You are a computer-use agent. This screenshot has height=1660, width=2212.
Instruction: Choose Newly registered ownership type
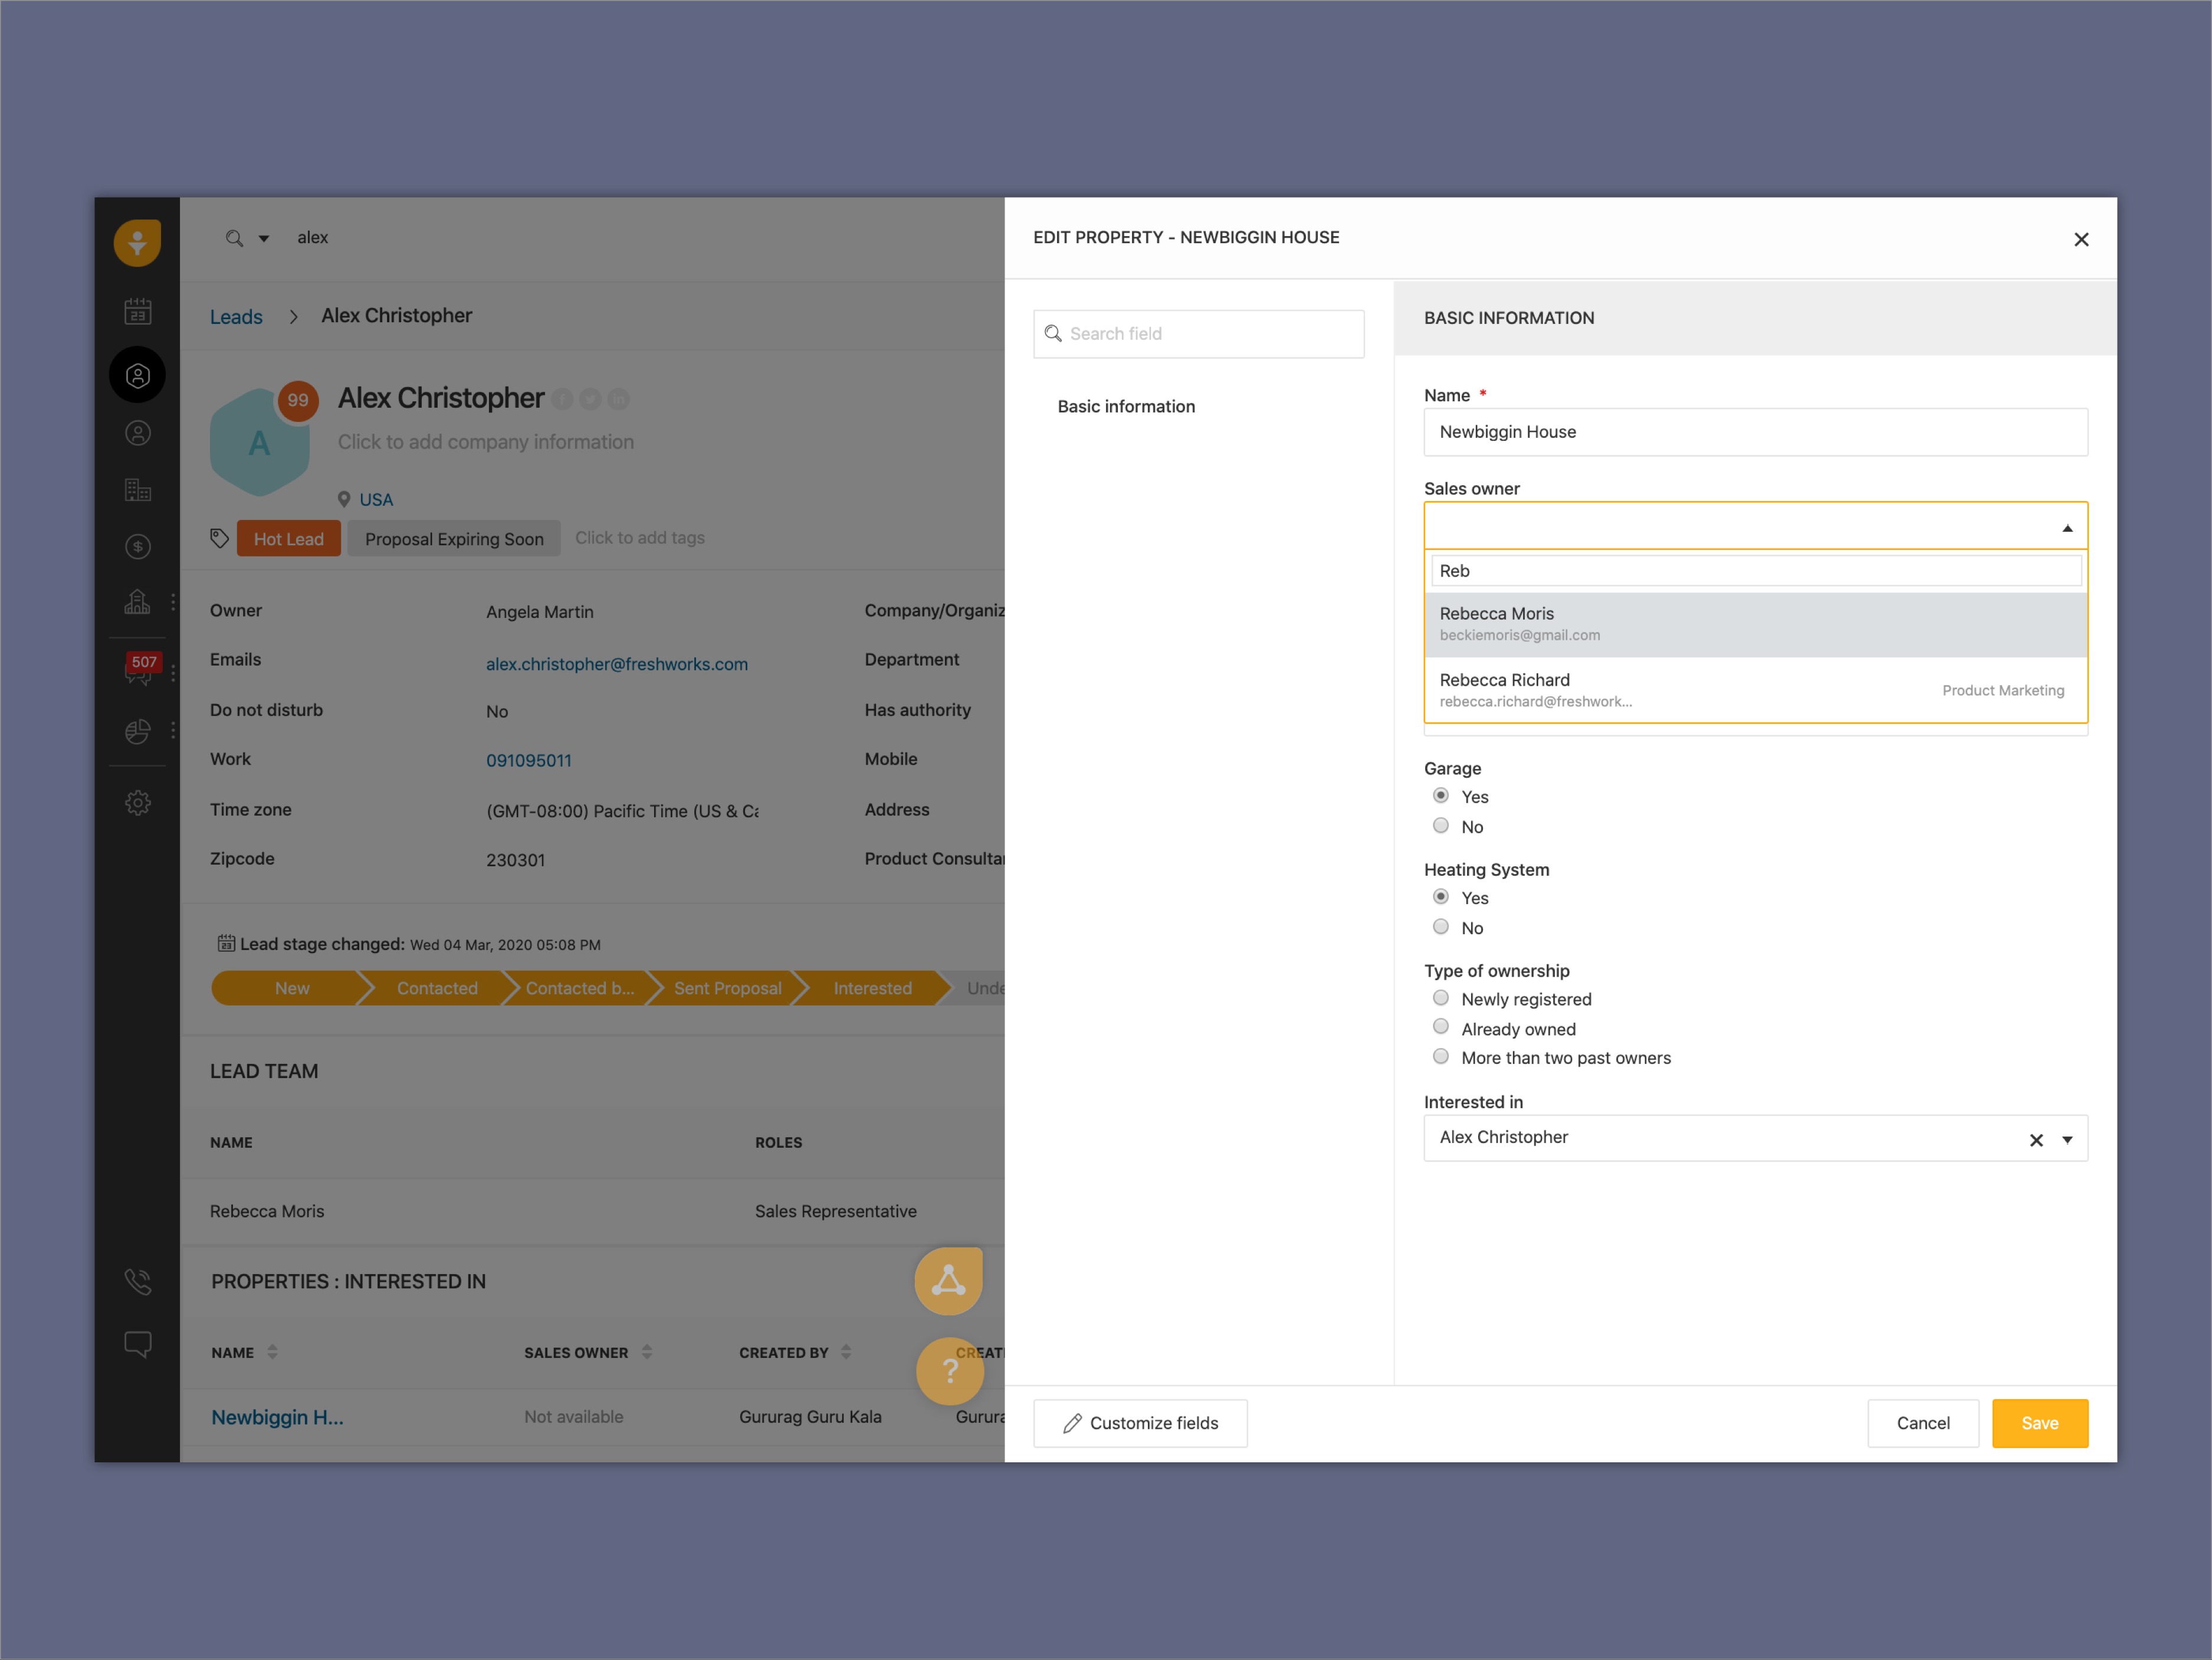click(1440, 998)
